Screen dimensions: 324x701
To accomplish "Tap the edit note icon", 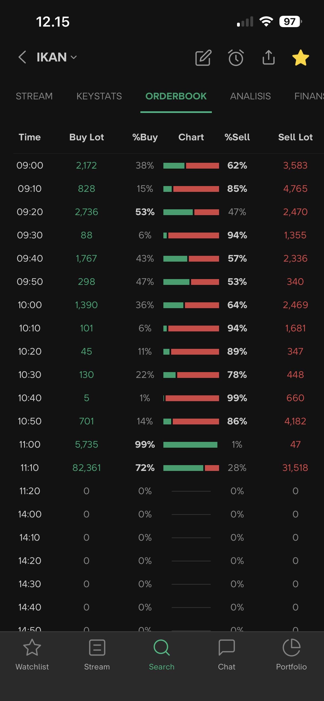I will tap(203, 58).
